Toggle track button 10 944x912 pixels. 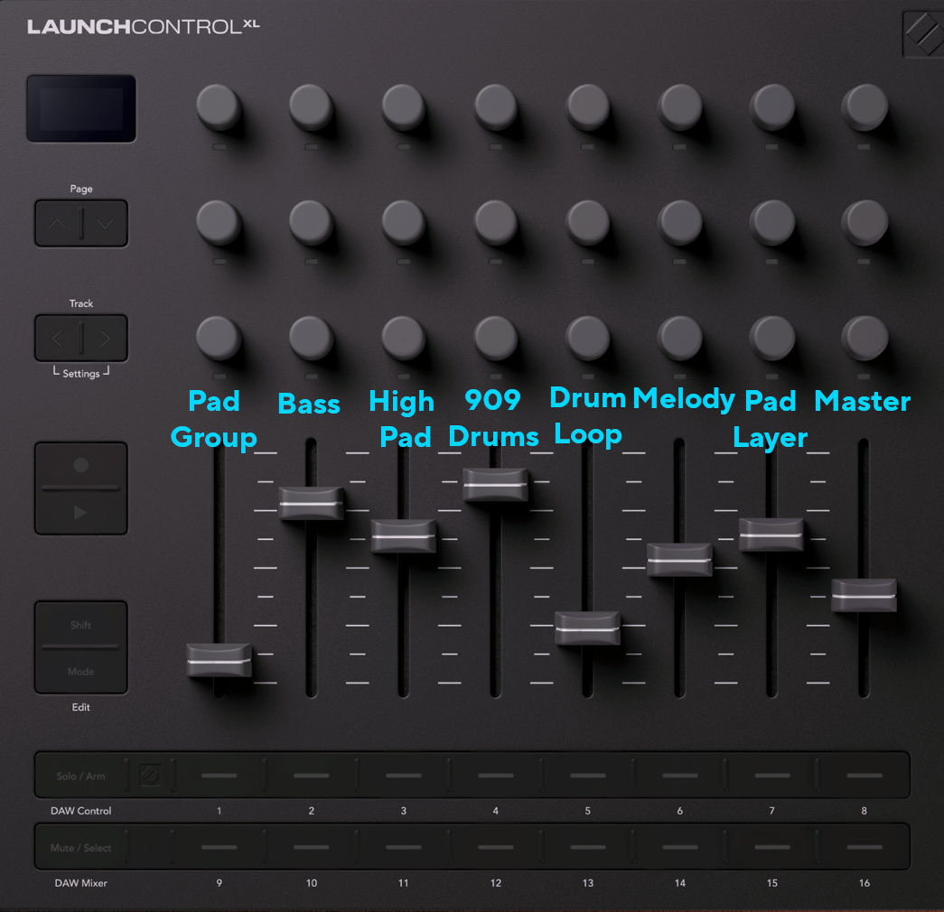(x=312, y=847)
